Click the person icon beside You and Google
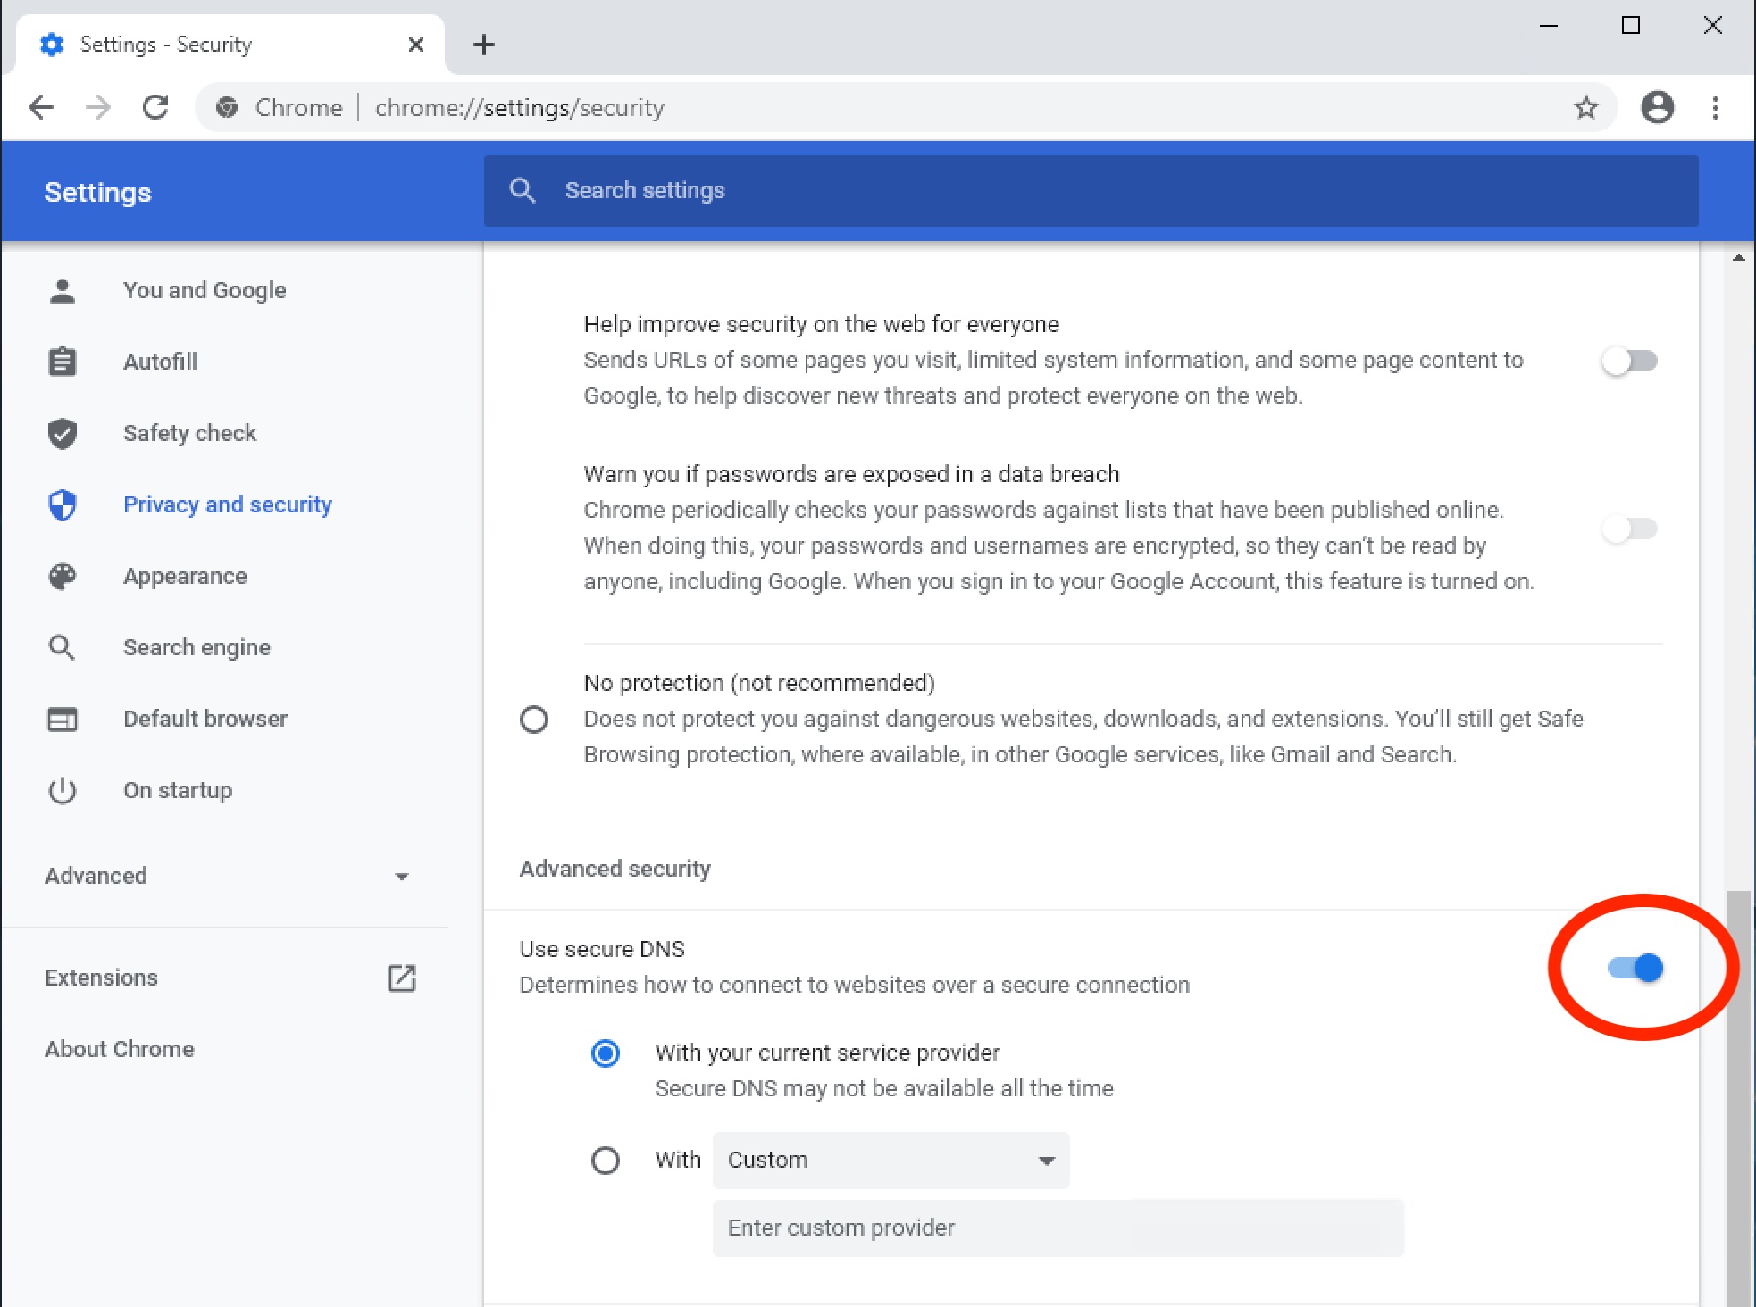Screen dimensions: 1756x1307 63,290
